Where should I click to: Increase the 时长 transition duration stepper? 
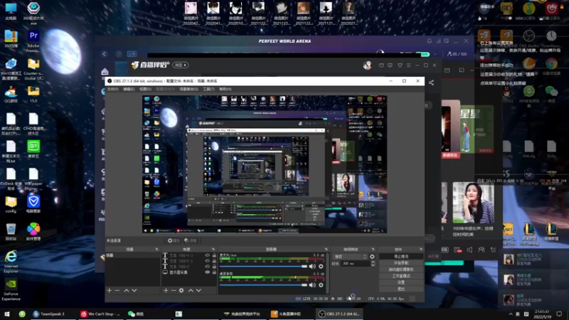coord(373,262)
